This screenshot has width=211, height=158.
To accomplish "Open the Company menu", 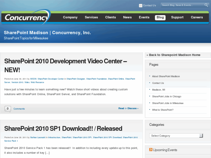I will [x=70, y=17].
